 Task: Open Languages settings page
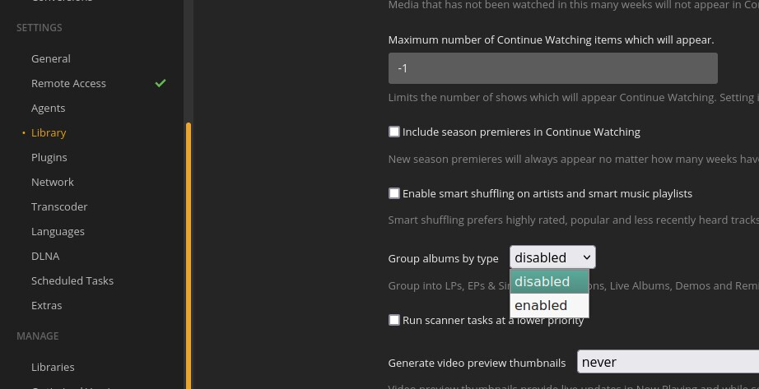coord(58,231)
